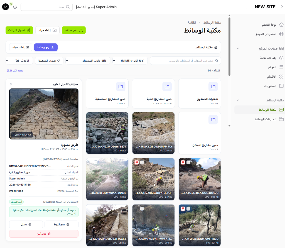Click the red حذف آمن button
This screenshot has width=285, height=248.
point(44,234)
